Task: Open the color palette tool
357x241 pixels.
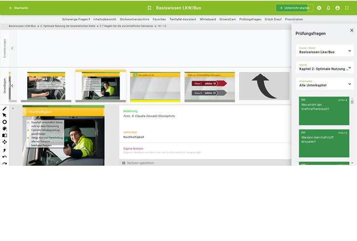Action: (x=4, y=129)
